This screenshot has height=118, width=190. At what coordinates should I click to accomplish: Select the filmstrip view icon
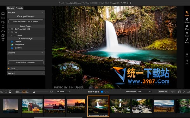(x=24, y=92)
